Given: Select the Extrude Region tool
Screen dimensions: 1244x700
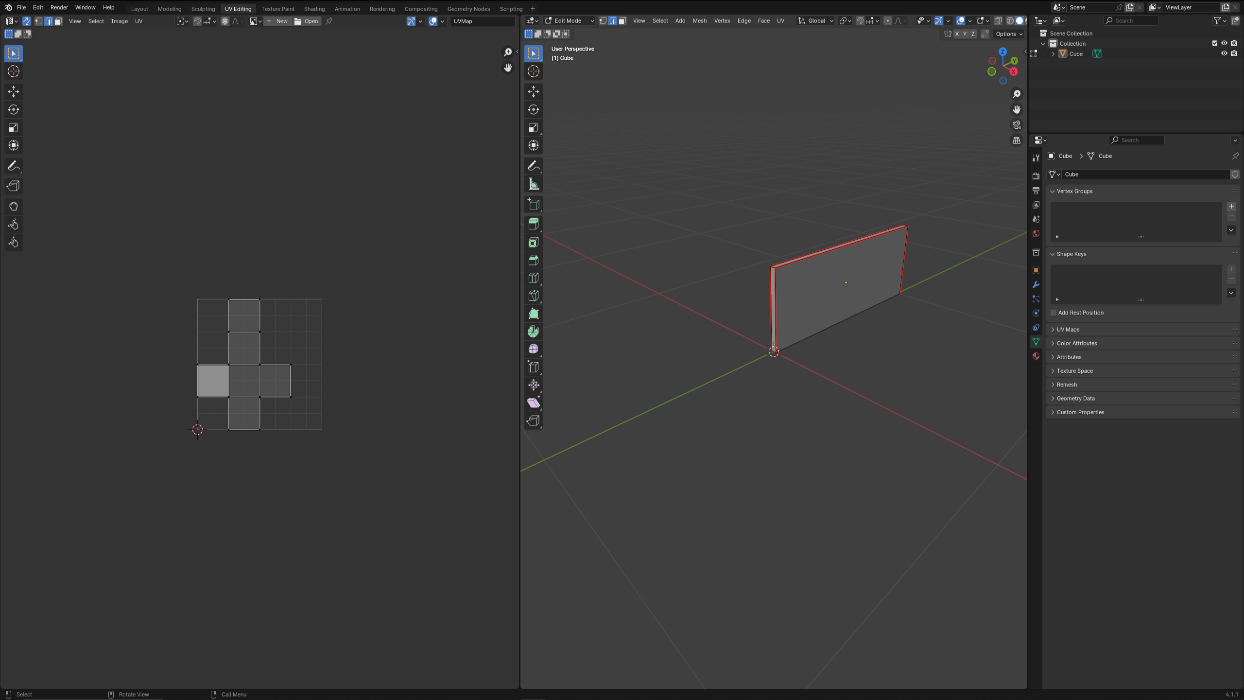Looking at the screenshot, I should pyautogui.click(x=533, y=224).
